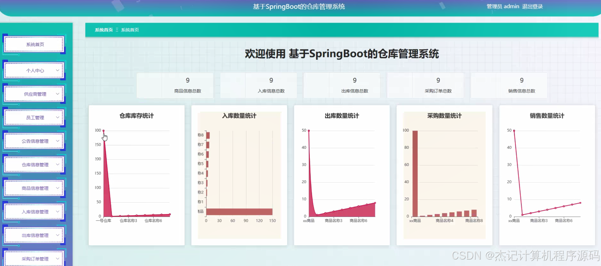Image resolution: width=601 pixels, height=266 pixels.
Task: Click 仓库名称6 axis label in 仓库库存统计
Action: (x=153, y=221)
